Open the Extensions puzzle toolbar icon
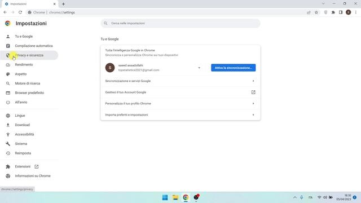Screen dimensions: 361x203 (x=333, y=12)
